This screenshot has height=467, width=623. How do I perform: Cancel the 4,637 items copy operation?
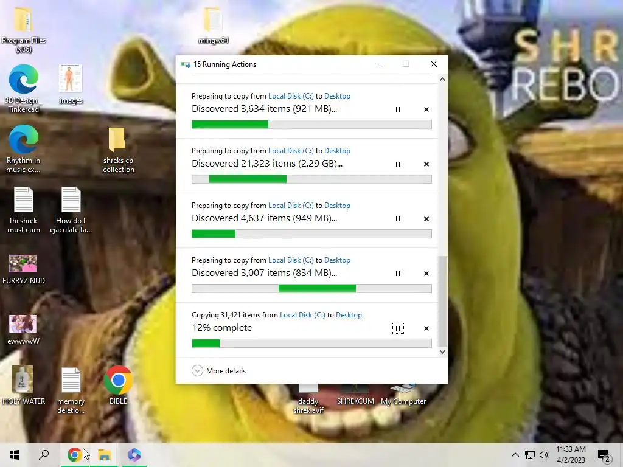(426, 219)
